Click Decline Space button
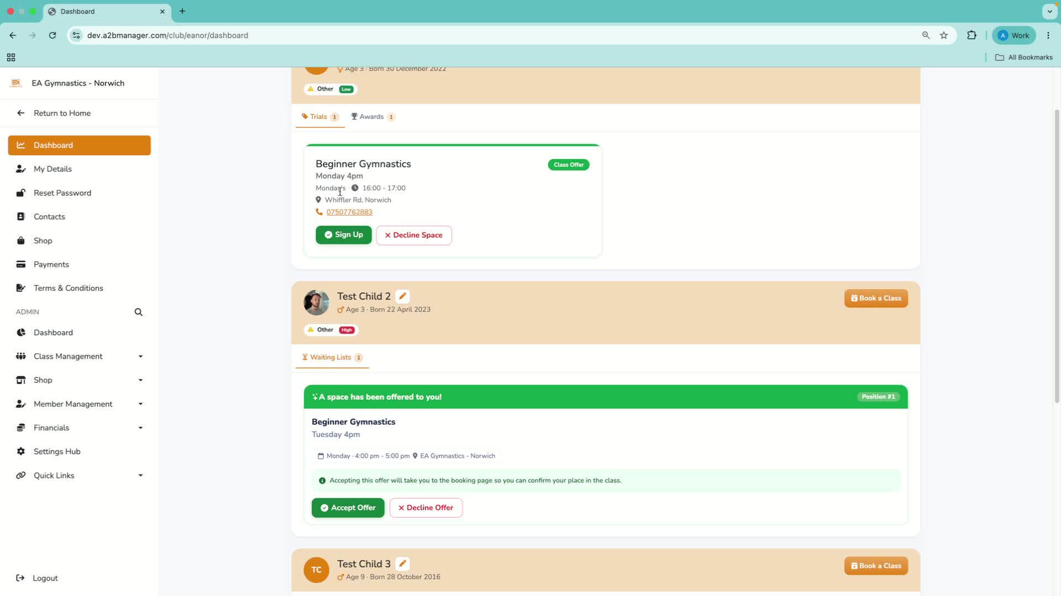The image size is (1061, 596). tap(414, 235)
